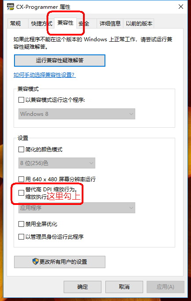Image resolution: width=191 pixels, height=301 pixels.
Task: Check the 简化的颜色模式 option
Action: 21,149
